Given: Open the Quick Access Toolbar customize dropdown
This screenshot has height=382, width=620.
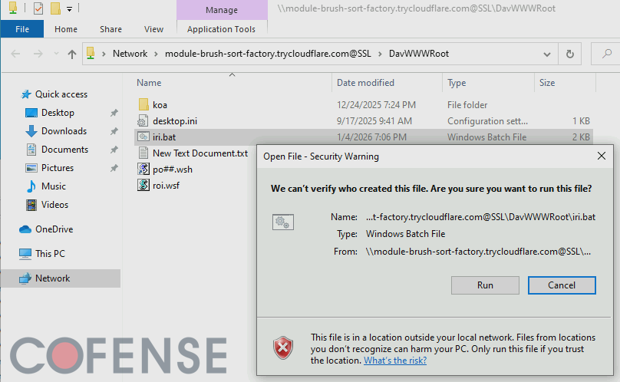Looking at the screenshot, I should click(70, 9).
